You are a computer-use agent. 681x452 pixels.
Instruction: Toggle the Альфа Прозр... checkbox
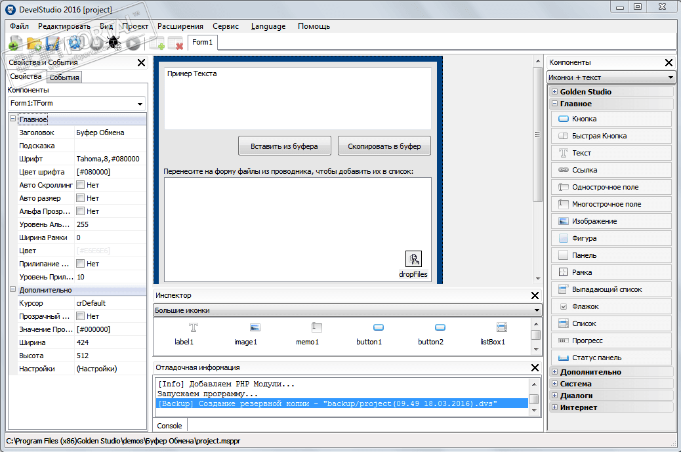coord(80,211)
